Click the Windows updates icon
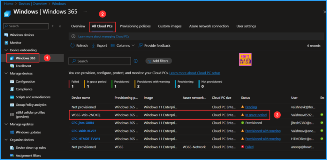This screenshot has width=327, height=160. coord(12,132)
